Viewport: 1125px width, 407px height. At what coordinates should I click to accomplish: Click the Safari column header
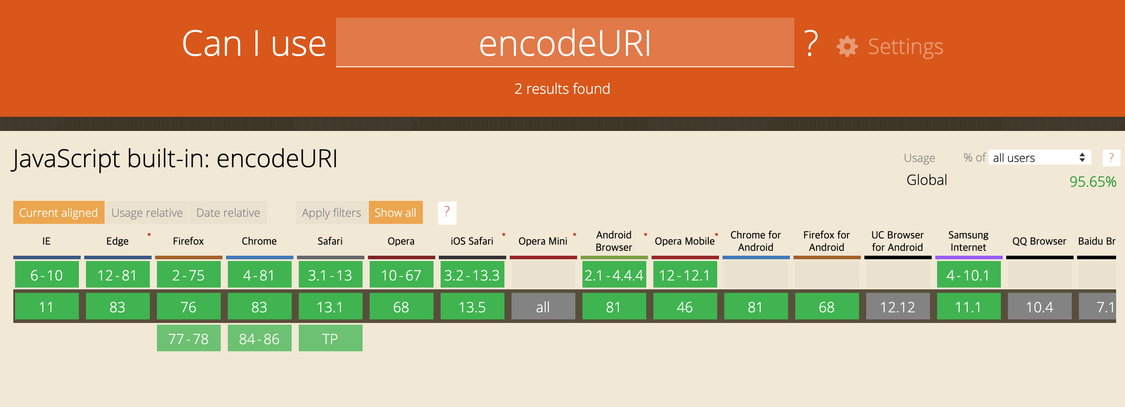click(330, 241)
